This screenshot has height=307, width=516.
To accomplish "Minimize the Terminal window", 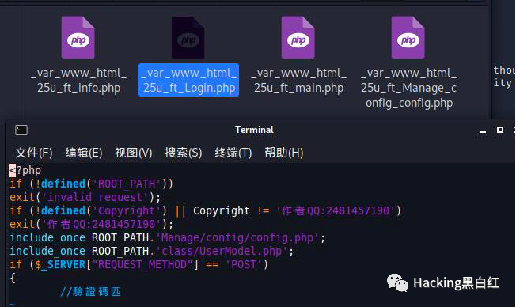I will tap(483, 131).
